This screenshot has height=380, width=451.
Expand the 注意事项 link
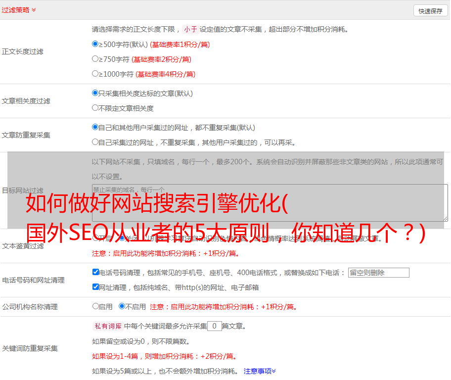tap(260, 371)
